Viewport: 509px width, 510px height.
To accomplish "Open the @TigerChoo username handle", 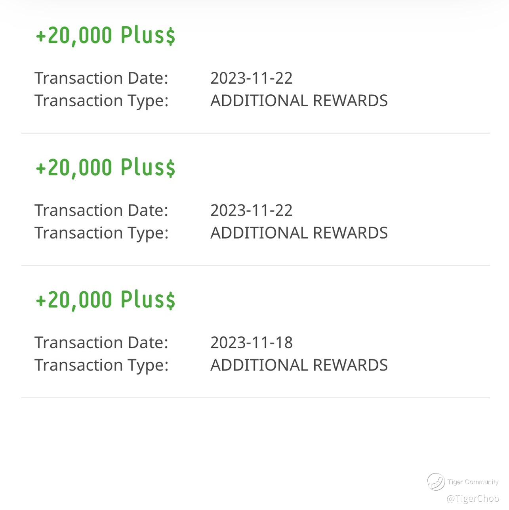I will (x=473, y=498).
